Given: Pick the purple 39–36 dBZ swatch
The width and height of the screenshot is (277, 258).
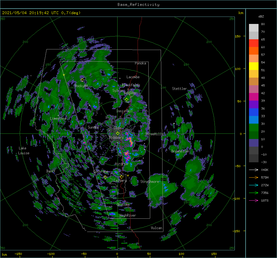Looking at the screenshot, I should (254, 105).
